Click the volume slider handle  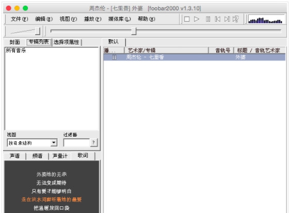pos(38,31)
